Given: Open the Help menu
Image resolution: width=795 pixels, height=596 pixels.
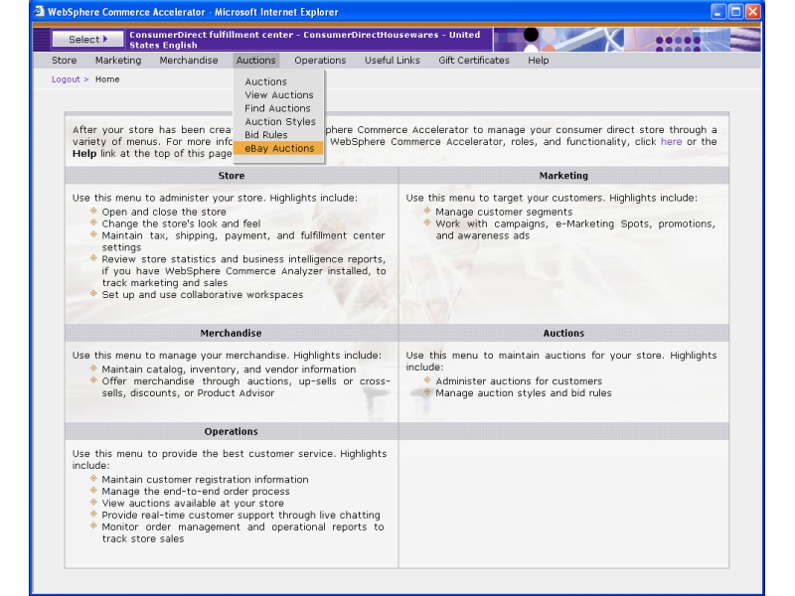Looking at the screenshot, I should click(x=538, y=61).
